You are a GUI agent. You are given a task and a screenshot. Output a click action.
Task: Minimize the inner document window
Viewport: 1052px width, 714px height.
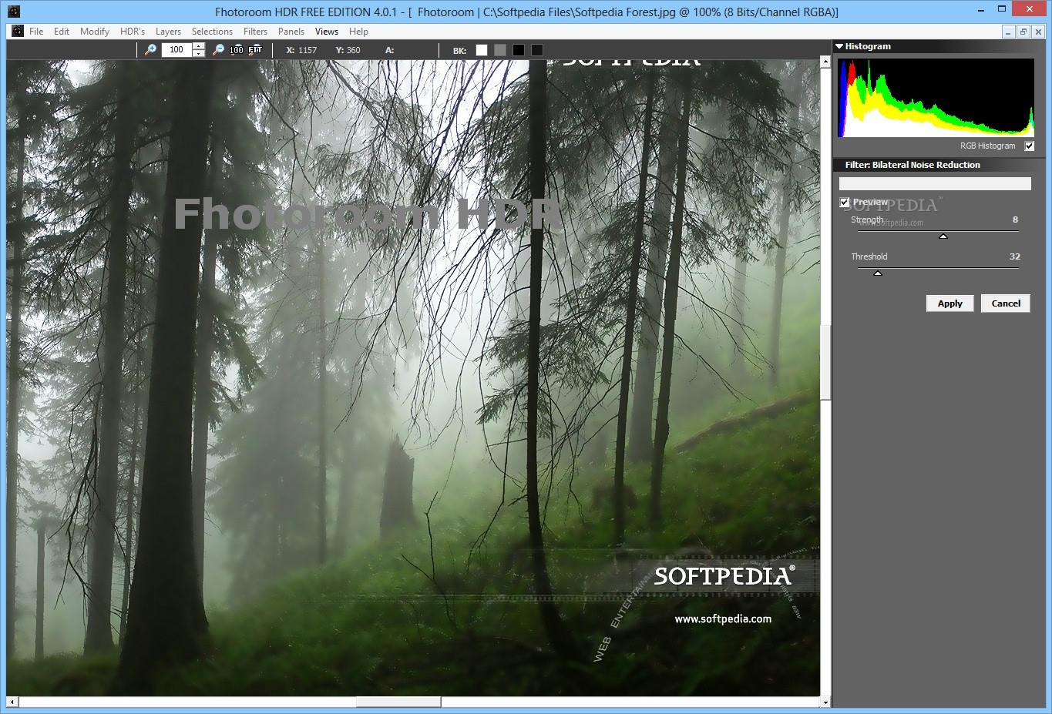coord(1009,32)
